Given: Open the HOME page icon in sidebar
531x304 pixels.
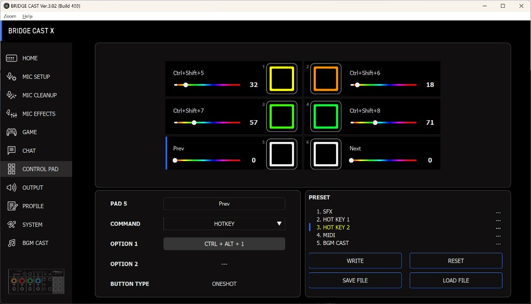Looking at the screenshot, I should (x=11, y=59).
